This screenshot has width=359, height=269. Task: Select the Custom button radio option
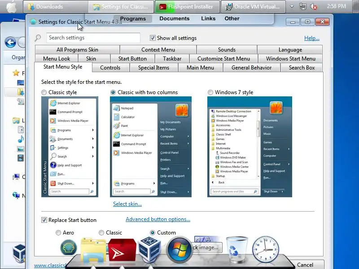(152, 233)
